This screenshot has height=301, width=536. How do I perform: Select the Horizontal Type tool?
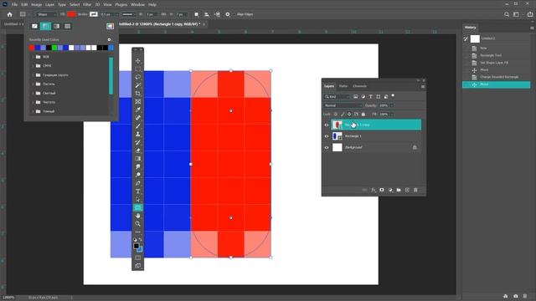pos(137,191)
